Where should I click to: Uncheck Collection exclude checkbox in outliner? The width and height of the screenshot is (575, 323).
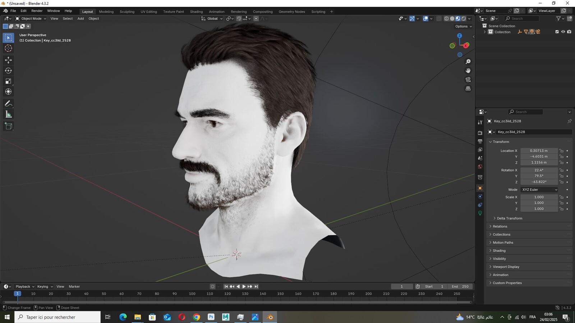tap(557, 32)
